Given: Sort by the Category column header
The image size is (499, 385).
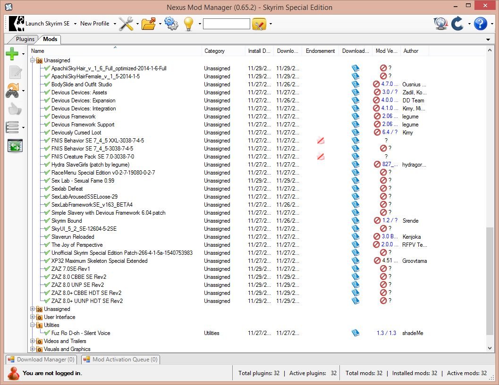Looking at the screenshot, I should (x=223, y=51).
